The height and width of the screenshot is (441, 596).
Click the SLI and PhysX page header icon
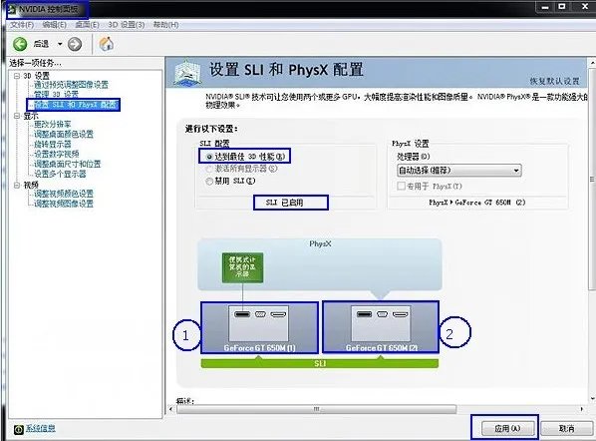(187, 72)
